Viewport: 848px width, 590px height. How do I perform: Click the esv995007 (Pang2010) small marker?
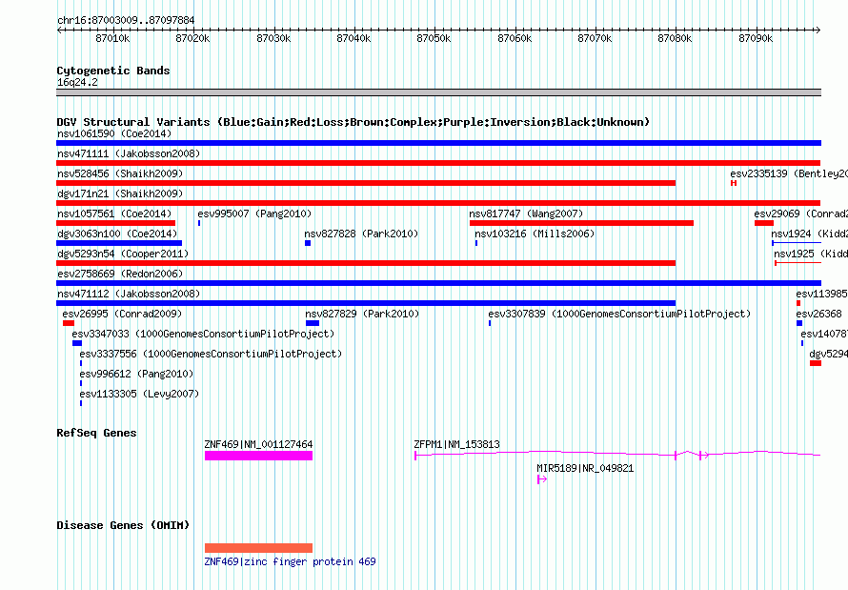199,223
